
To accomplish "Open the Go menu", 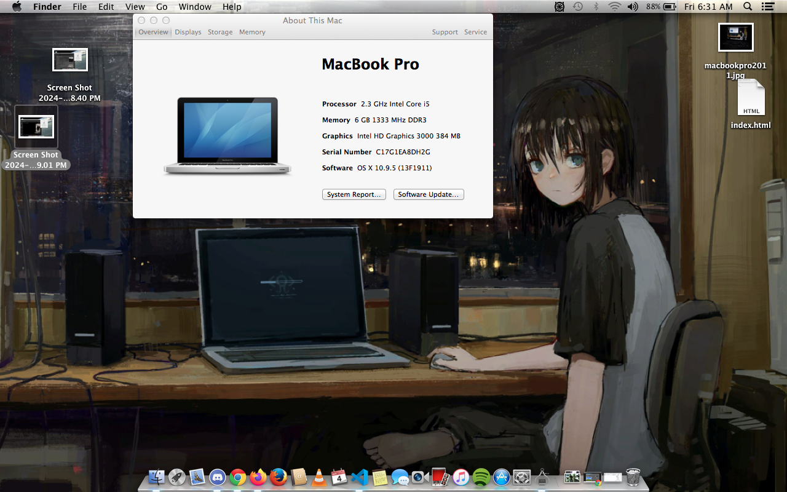I will [162, 7].
